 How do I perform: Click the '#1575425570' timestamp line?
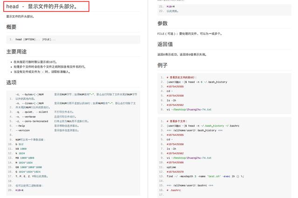tap(175, 172)
